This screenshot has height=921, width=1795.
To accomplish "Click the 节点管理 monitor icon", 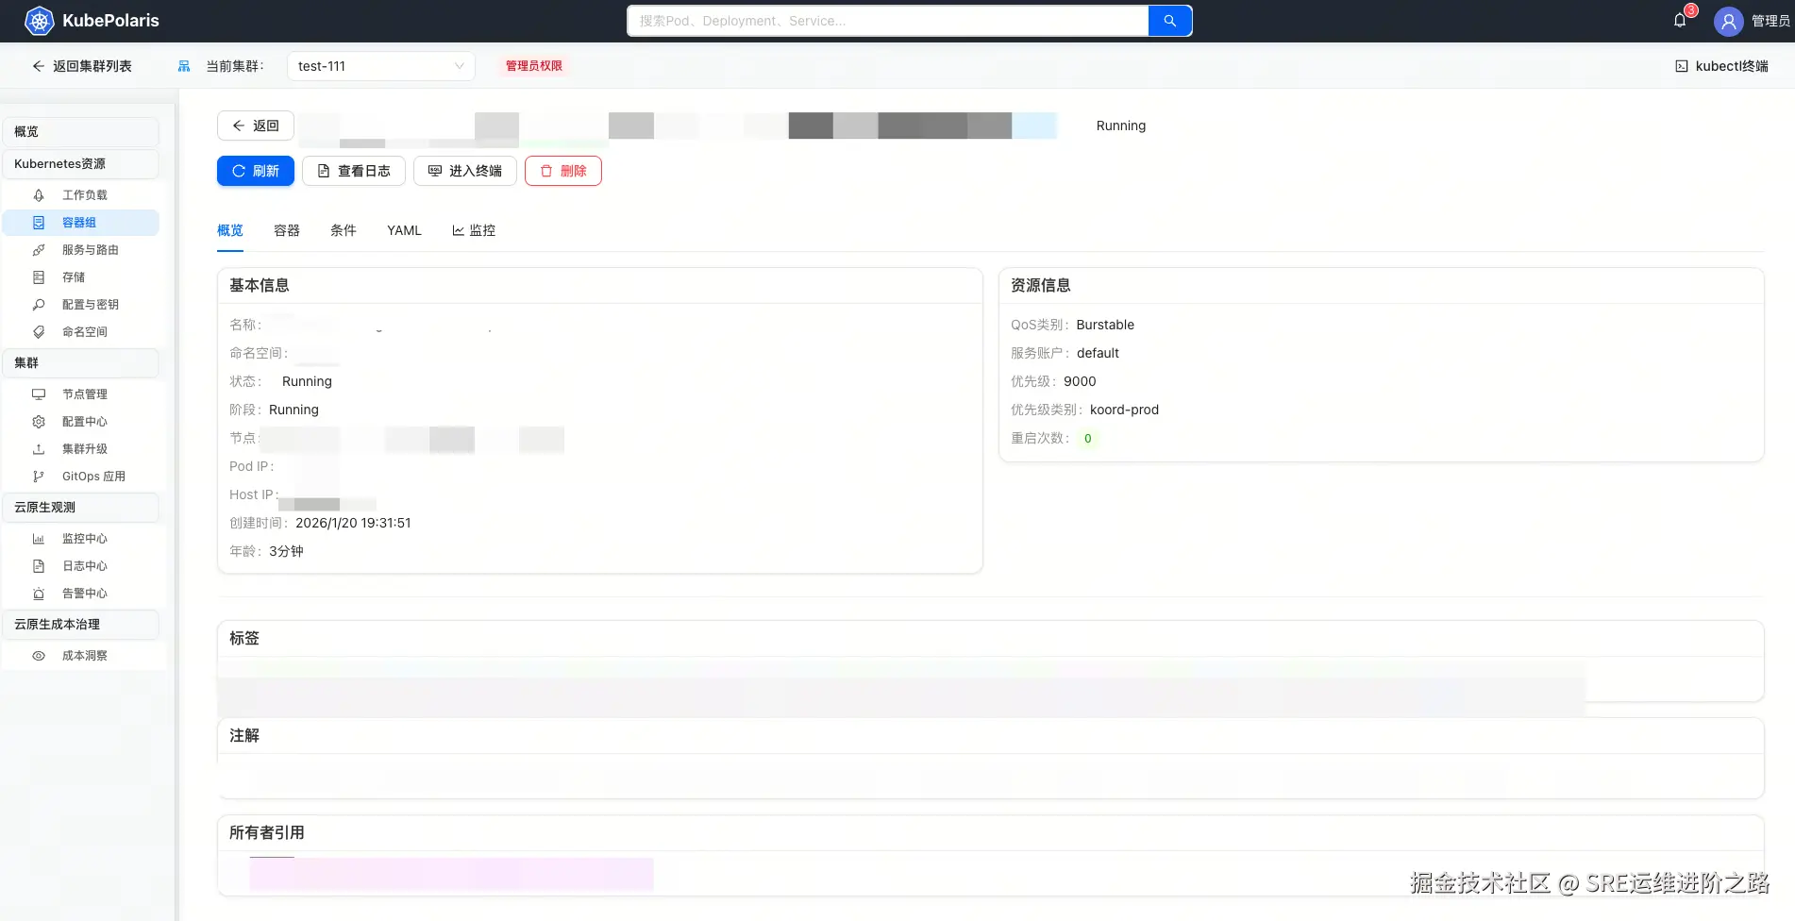I will tap(39, 394).
